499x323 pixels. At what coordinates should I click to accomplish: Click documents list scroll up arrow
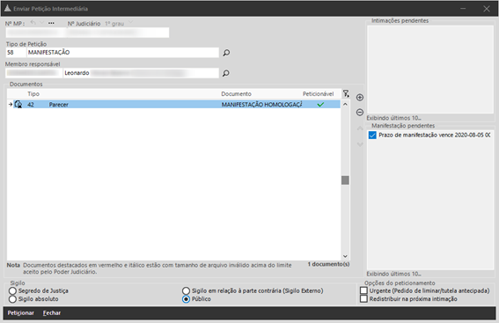pyautogui.click(x=345, y=105)
